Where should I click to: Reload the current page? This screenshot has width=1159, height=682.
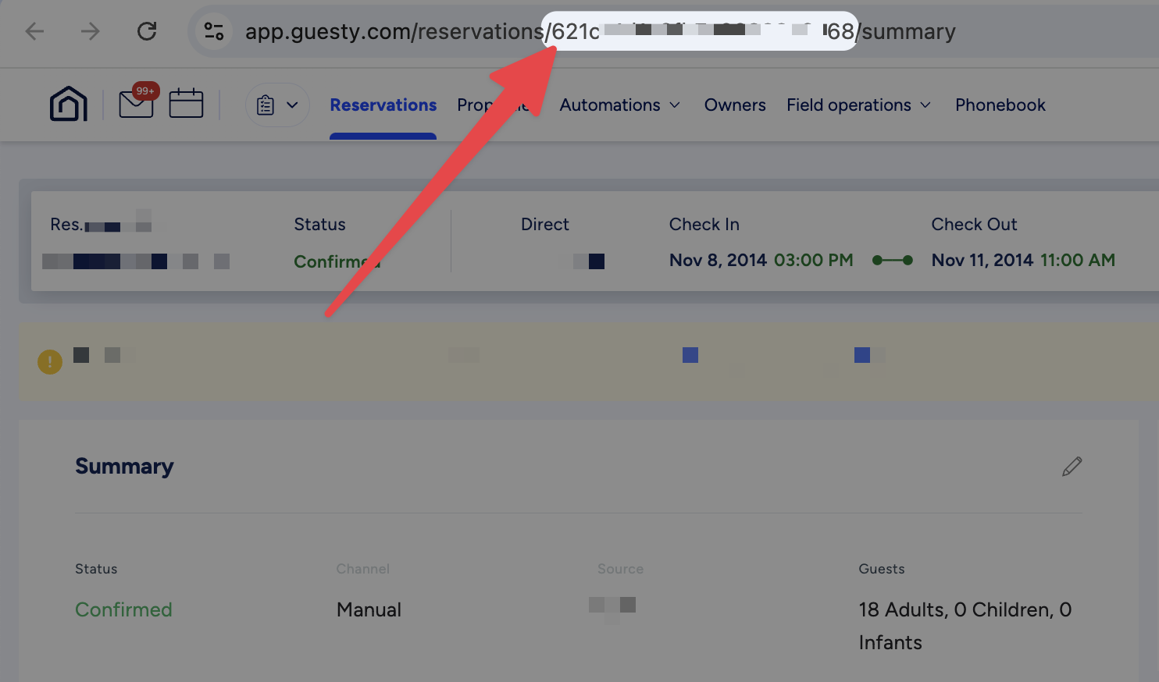[147, 31]
